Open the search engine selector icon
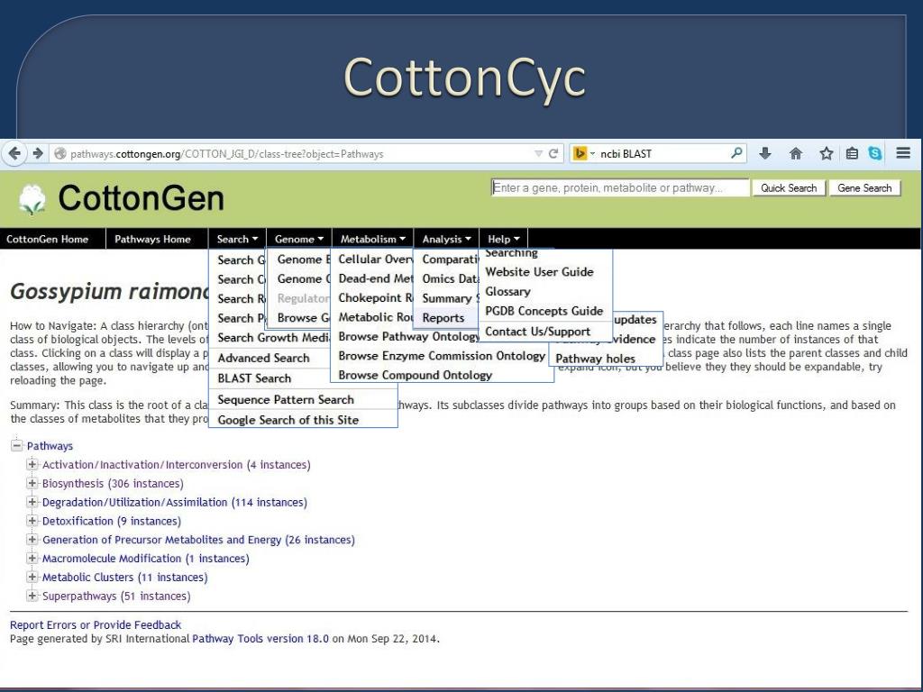This screenshot has width=923, height=692. (580, 153)
